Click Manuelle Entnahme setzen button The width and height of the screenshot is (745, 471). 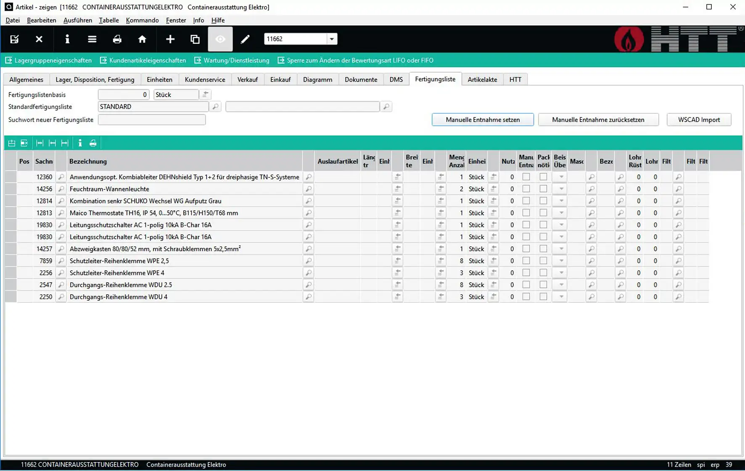coord(483,120)
